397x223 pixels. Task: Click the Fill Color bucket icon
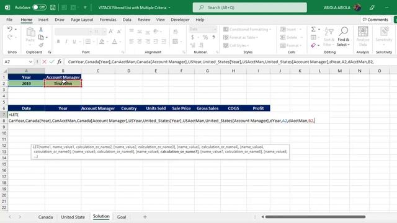(x=102, y=42)
